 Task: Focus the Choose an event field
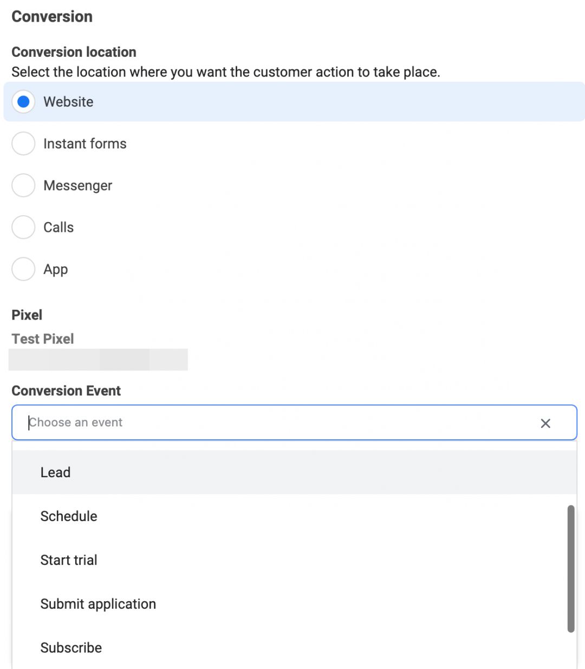coord(271,423)
